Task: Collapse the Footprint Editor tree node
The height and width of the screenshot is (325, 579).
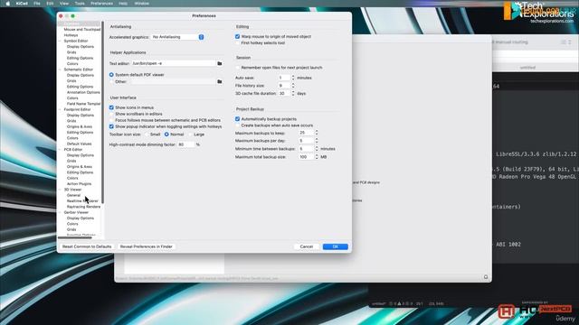Action: coord(61,109)
